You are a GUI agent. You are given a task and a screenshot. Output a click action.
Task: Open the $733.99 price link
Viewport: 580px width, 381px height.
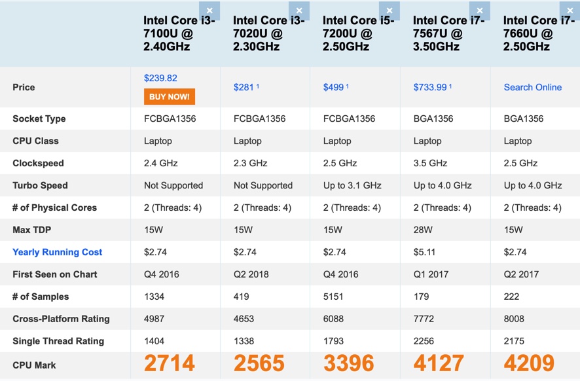tap(431, 87)
